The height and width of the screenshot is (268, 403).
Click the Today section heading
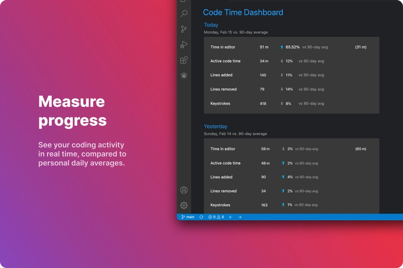[x=211, y=25]
